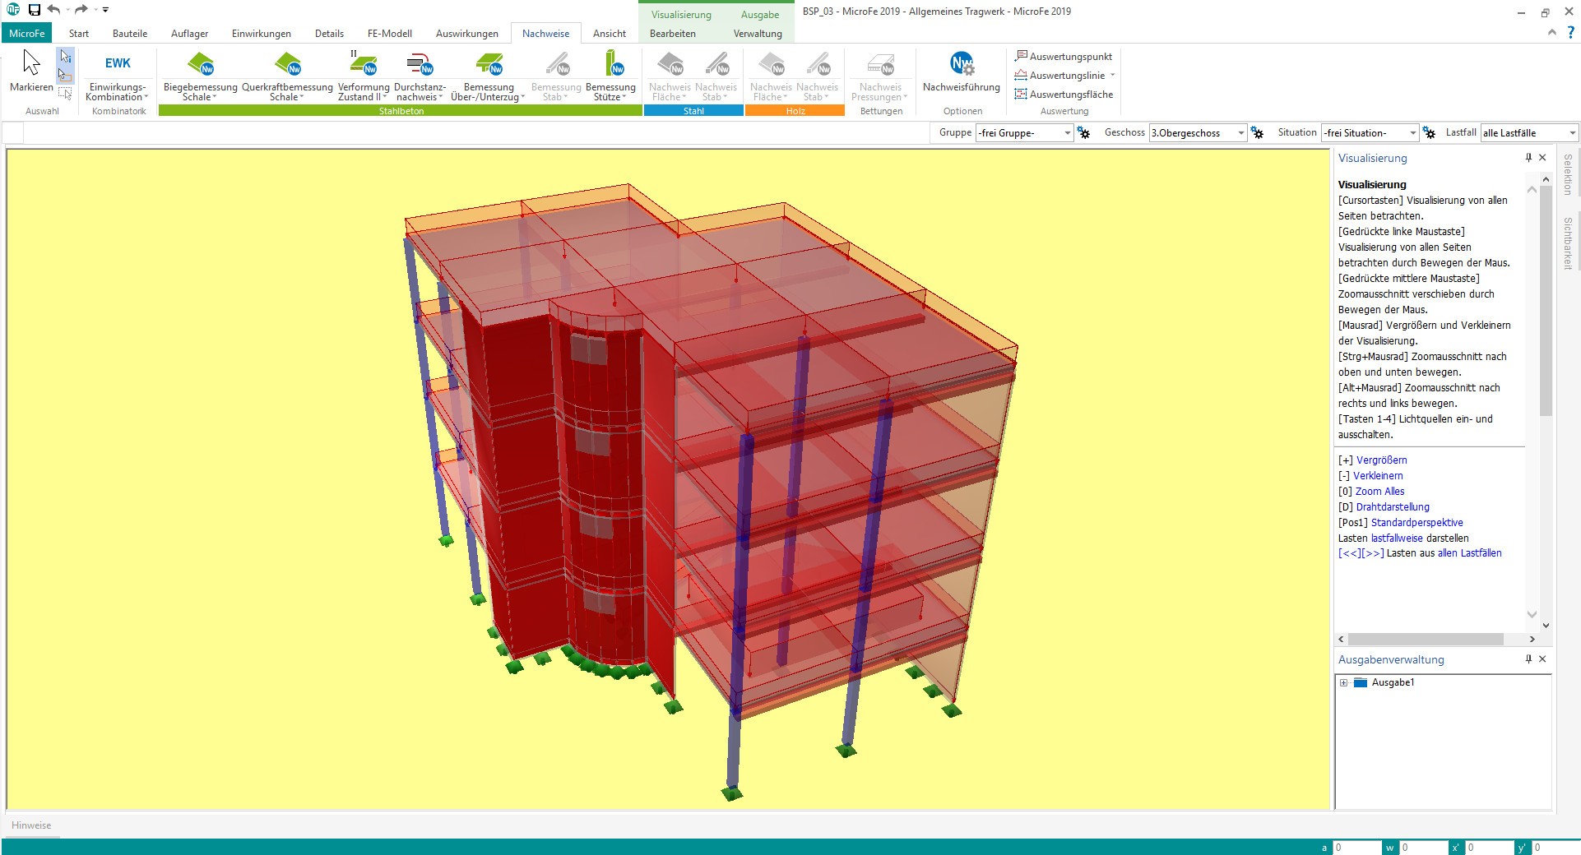The image size is (1581, 855).
Task: Toggle the dashed-box selection mode
Action: coord(66,93)
